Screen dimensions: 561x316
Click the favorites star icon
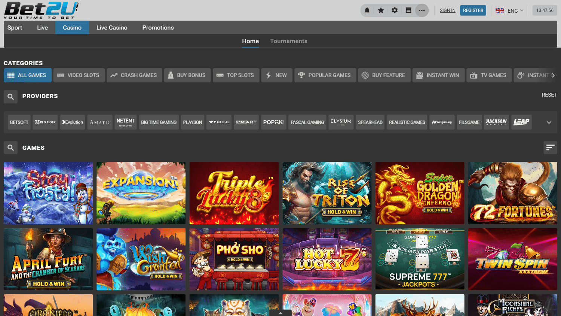coord(381,10)
